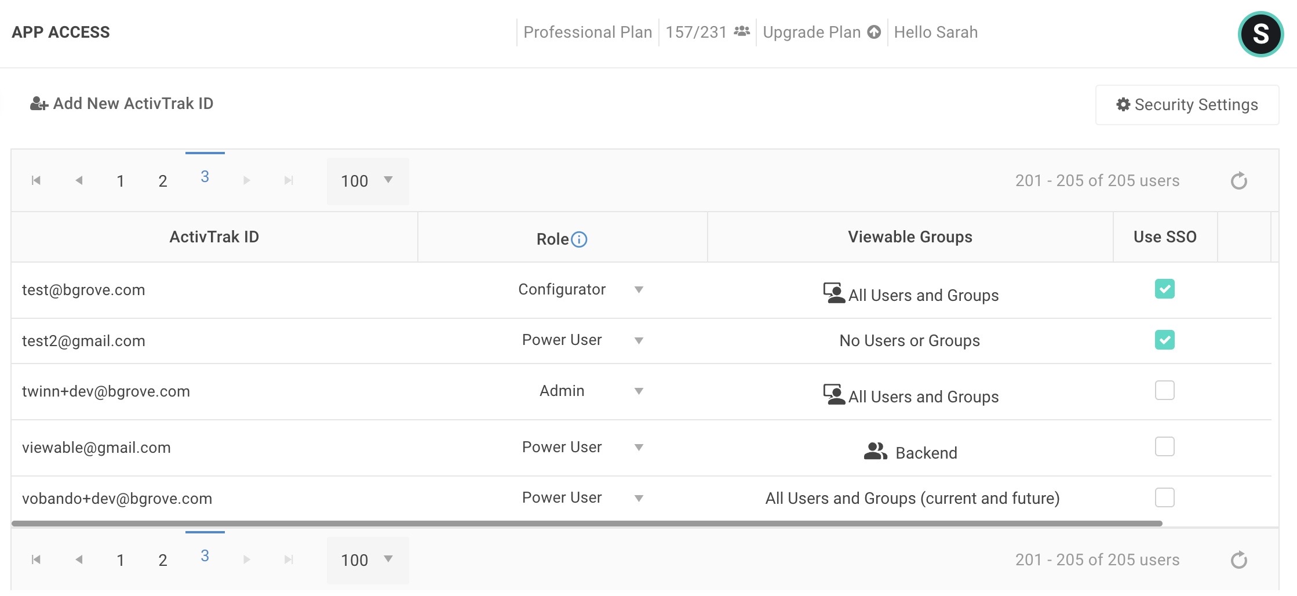Go to previous page in top pager
This screenshot has width=1297, height=596.
tap(79, 180)
